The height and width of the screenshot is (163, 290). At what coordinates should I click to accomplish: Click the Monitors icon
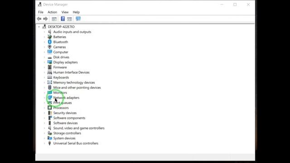click(x=49, y=92)
